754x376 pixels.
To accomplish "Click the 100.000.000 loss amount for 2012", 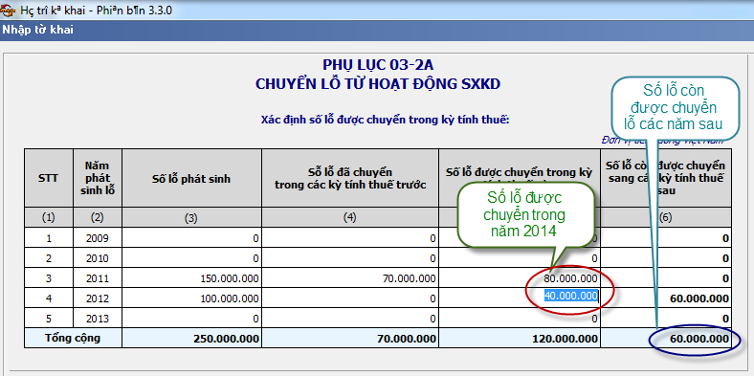I will 192,299.
